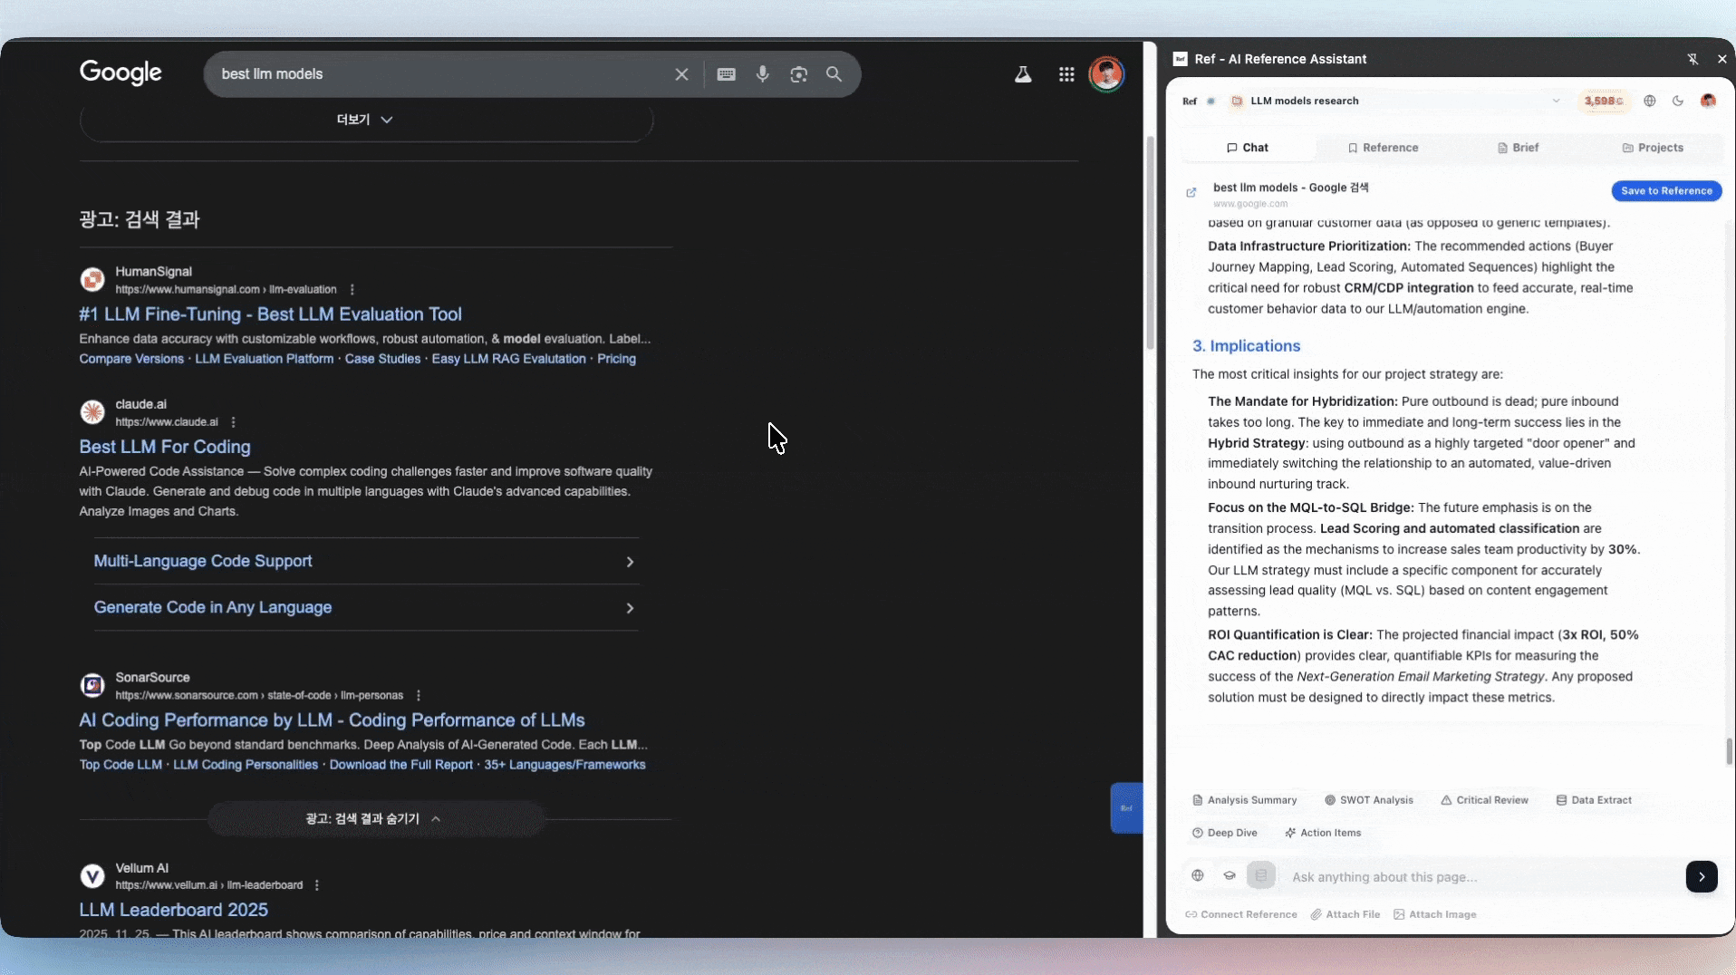Start voice search with the microphone icon
This screenshot has width=1736, height=975.
pyautogui.click(x=762, y=74)
